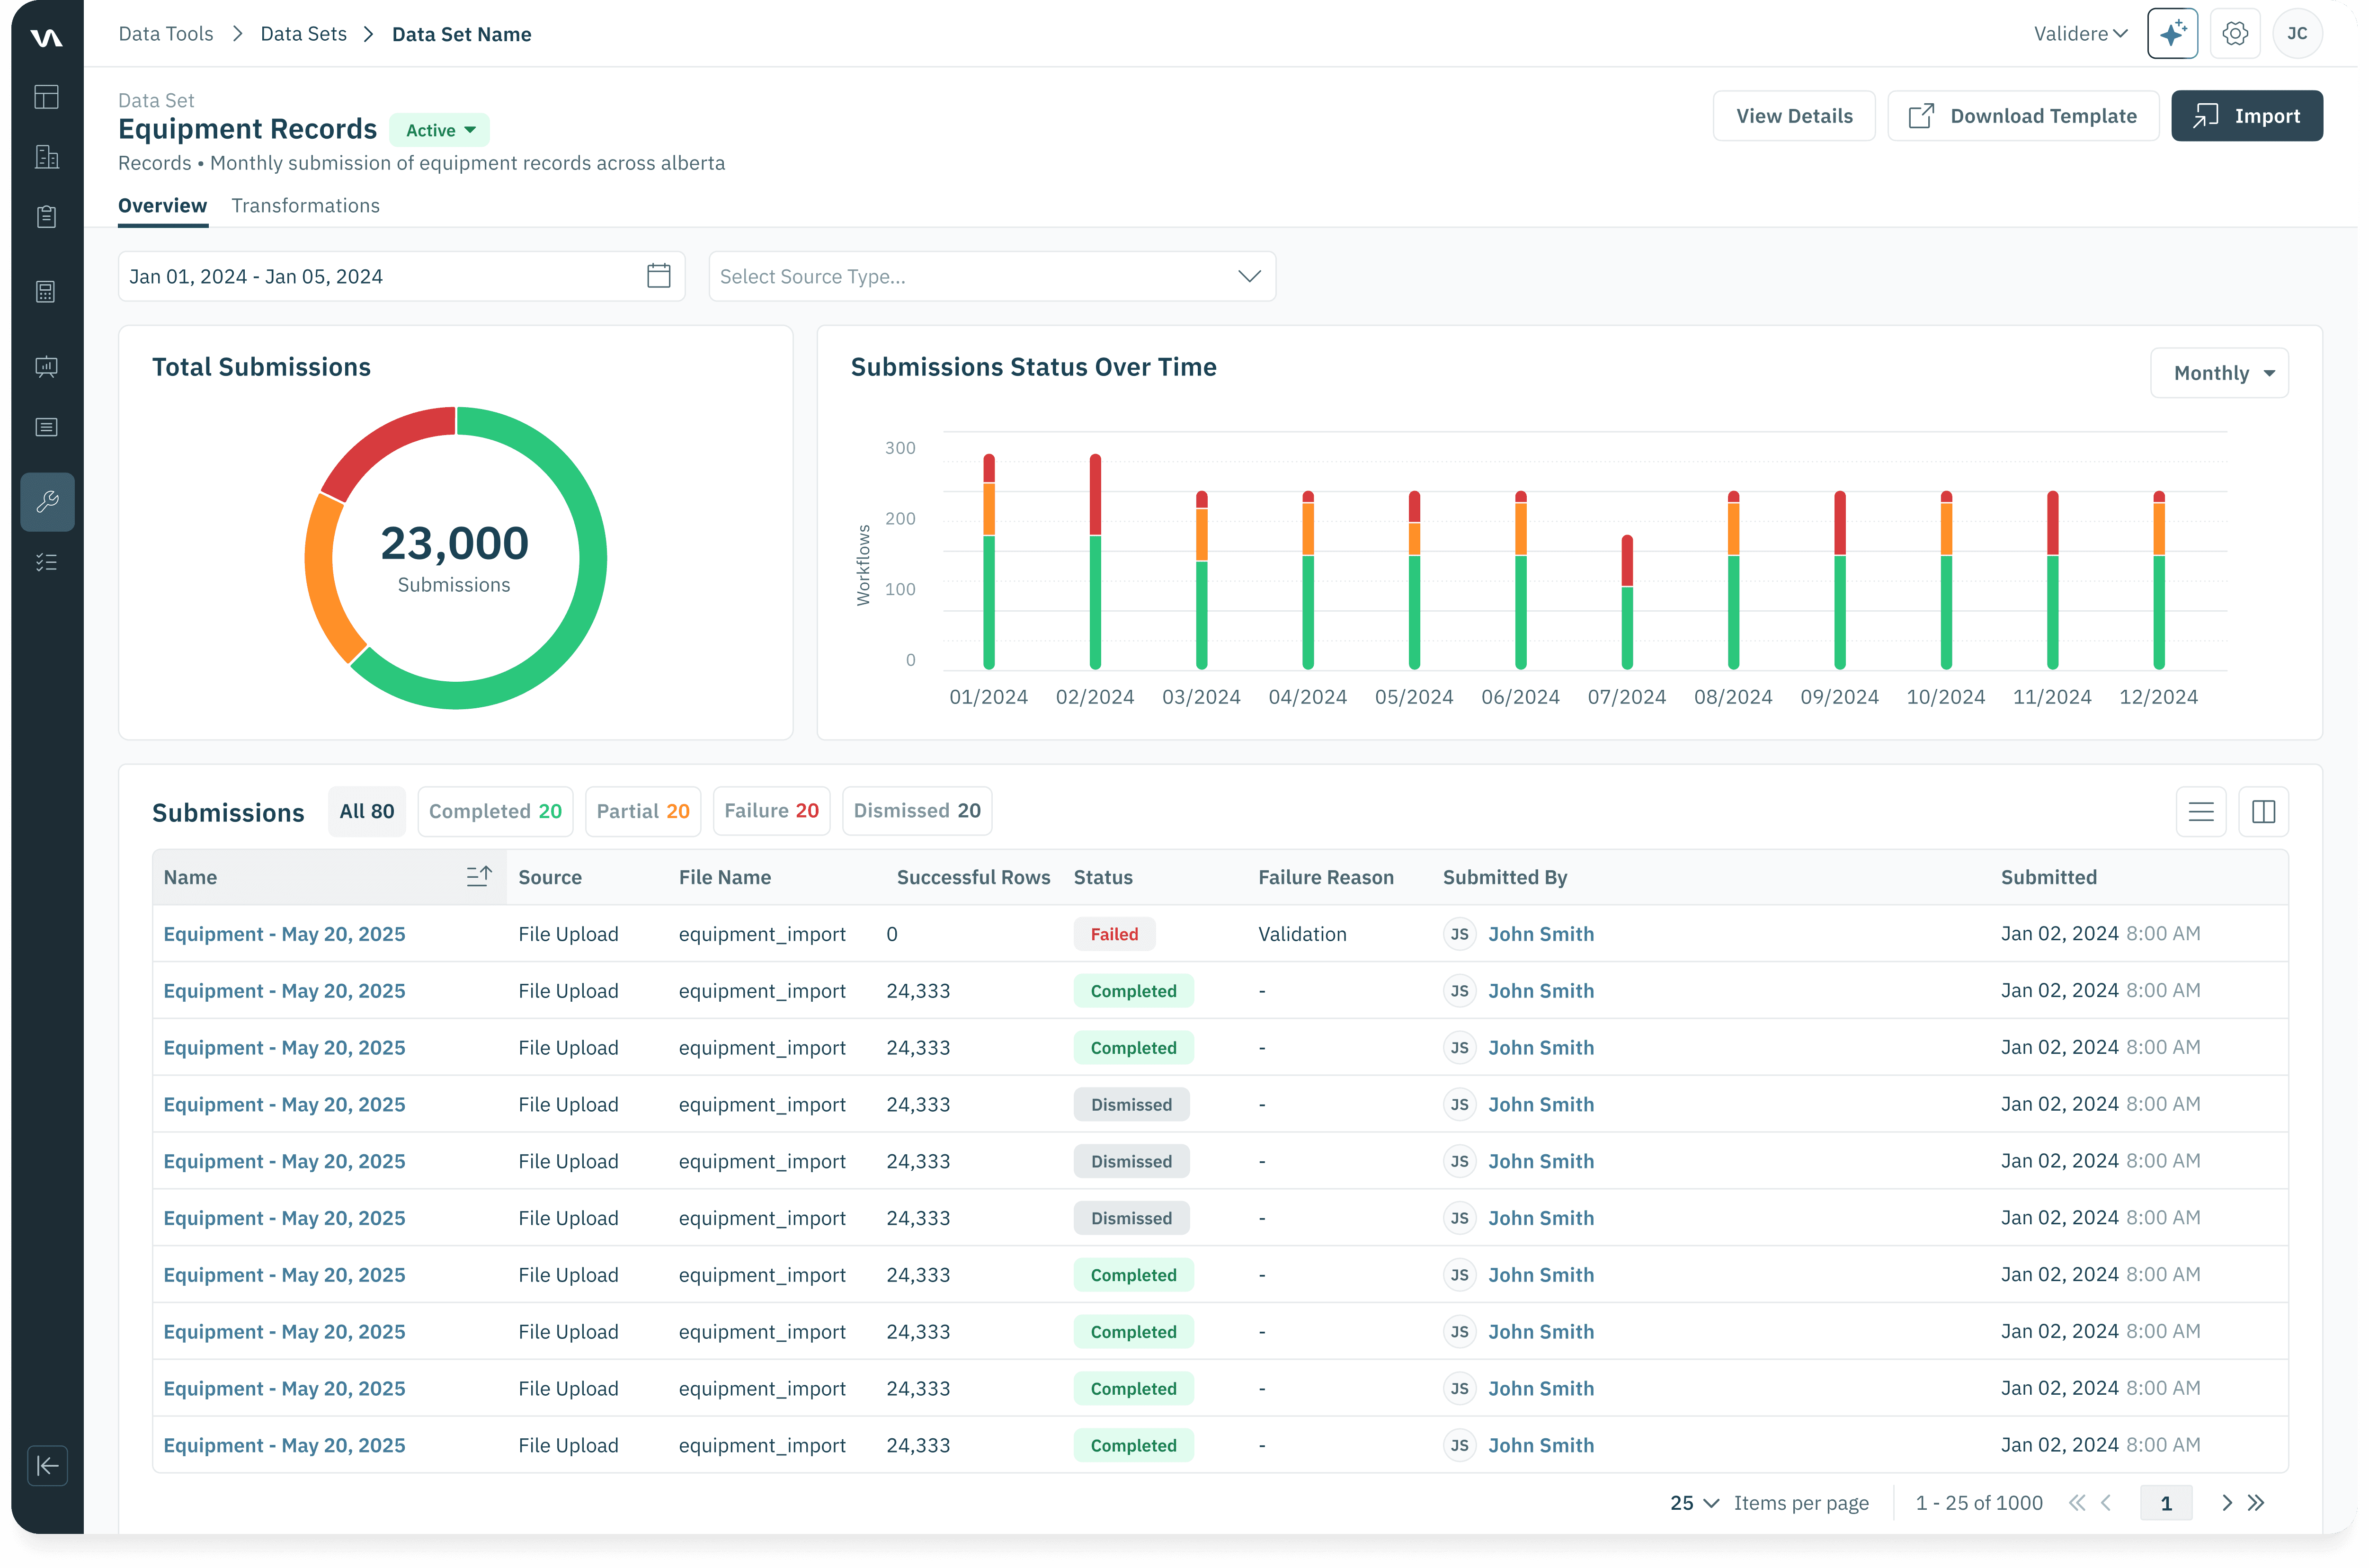
Task: Click the Import button
Action: point(2246,116)
